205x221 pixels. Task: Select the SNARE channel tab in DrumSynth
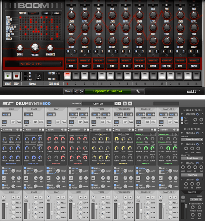click(x=34, y=109)
